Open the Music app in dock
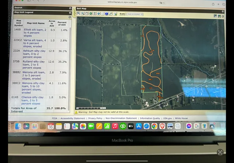The height and width of the screenshot is (163, 234). [x=115, y=126]
